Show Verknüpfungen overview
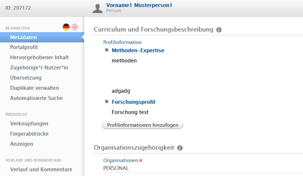This screenshot has height=176, width=303. click(x=29, y=124)
